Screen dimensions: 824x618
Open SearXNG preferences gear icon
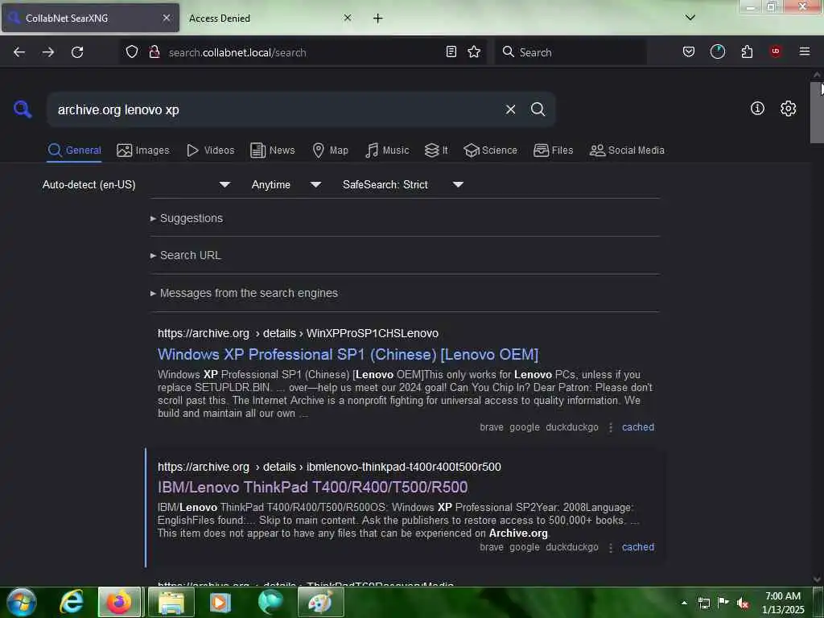point(788,109)
